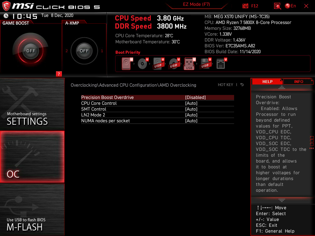
Task: Click the date Tue 8 Dec, 2020
Action: [57, 15]
